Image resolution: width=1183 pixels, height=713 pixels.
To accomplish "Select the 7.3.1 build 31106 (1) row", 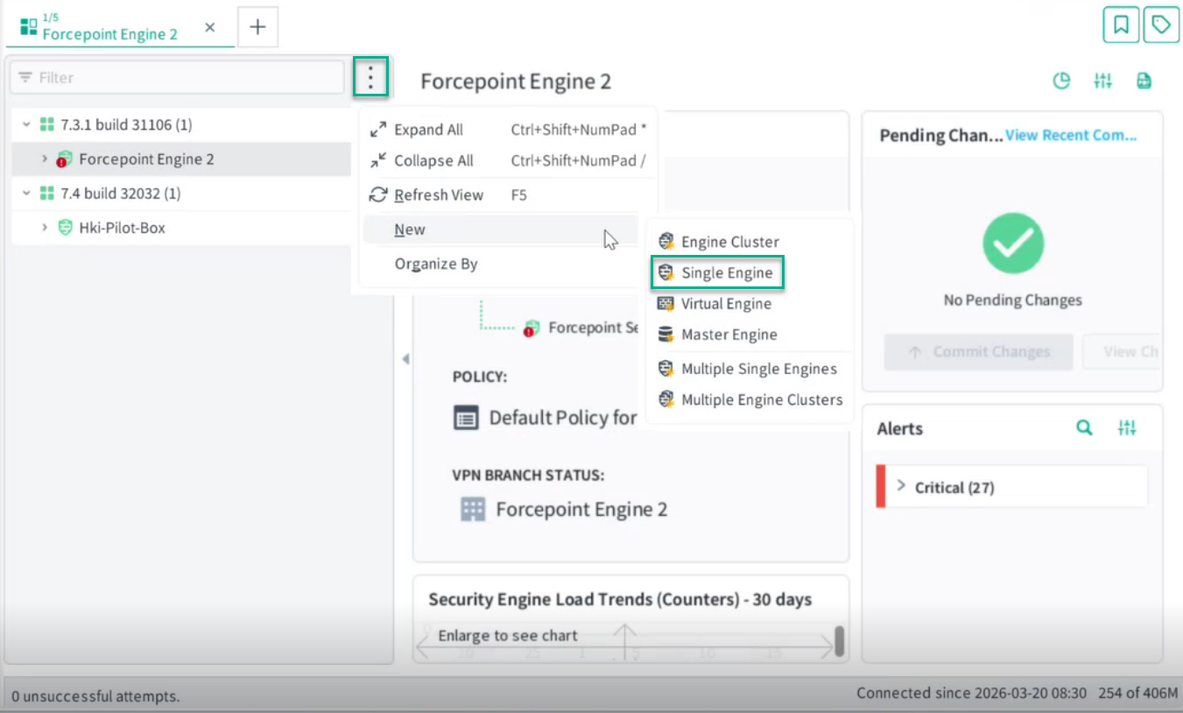I will point(181,125).
